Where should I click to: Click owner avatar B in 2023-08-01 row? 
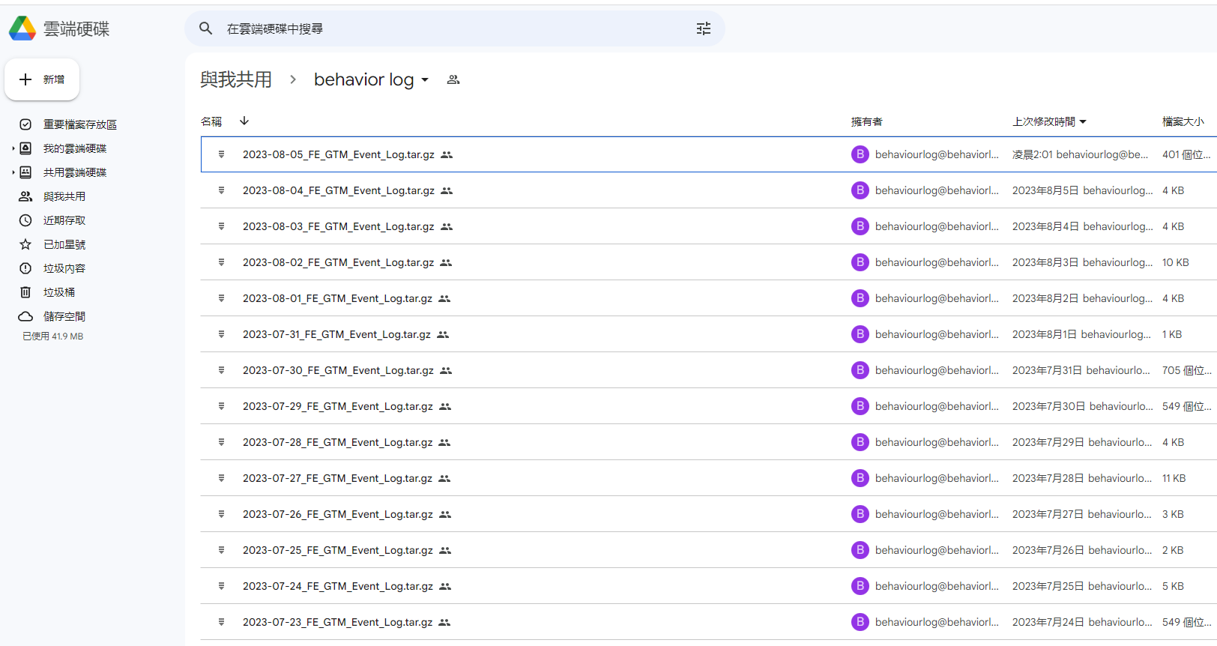click(x=860, y=298)
